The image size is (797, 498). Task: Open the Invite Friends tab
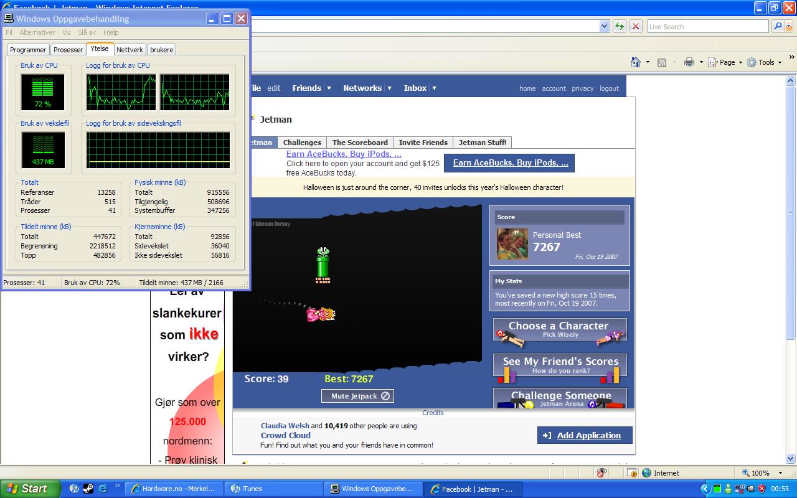(x=423, y=143)
